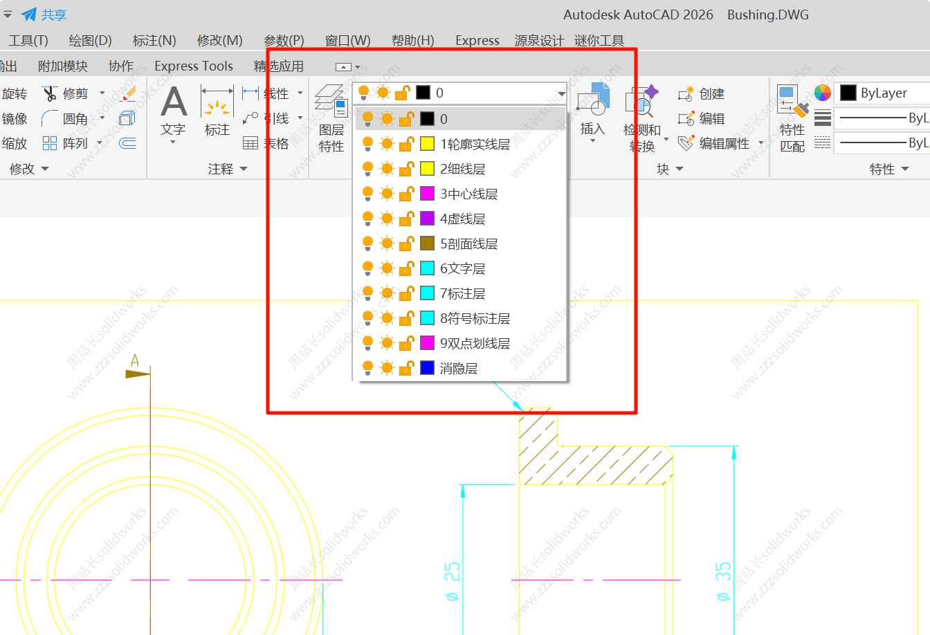Toggle lightbulb visibility for layer 消隐层

pos(367,368)
